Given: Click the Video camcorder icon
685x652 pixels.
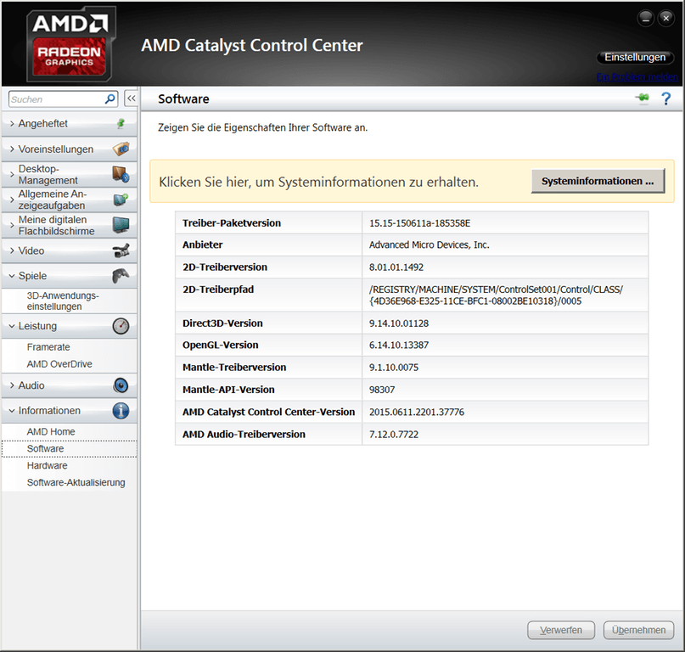Looking at the screenshot, I should [x=121, y=250].
